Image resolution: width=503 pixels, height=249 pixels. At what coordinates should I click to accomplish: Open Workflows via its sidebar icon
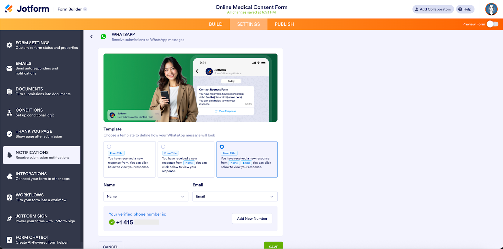pyautogui.click(x=9, y=197)
